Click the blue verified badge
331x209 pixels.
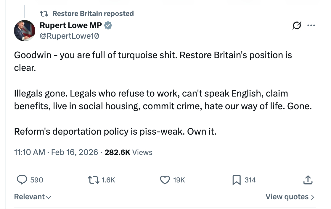108,26
